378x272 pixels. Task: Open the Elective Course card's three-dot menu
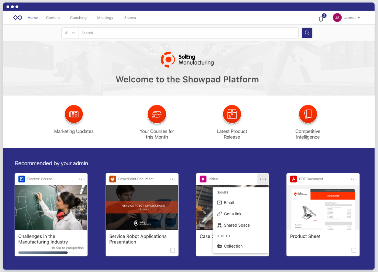click(81, 179)
